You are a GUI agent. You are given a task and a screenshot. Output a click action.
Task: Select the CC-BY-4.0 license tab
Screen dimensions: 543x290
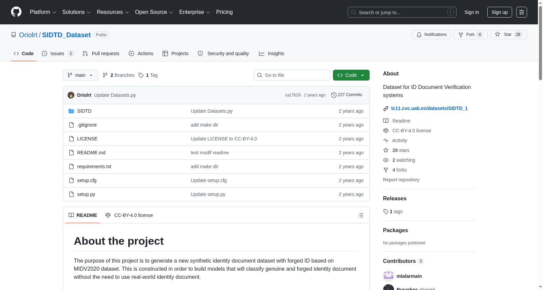click(x=129, y=215)
